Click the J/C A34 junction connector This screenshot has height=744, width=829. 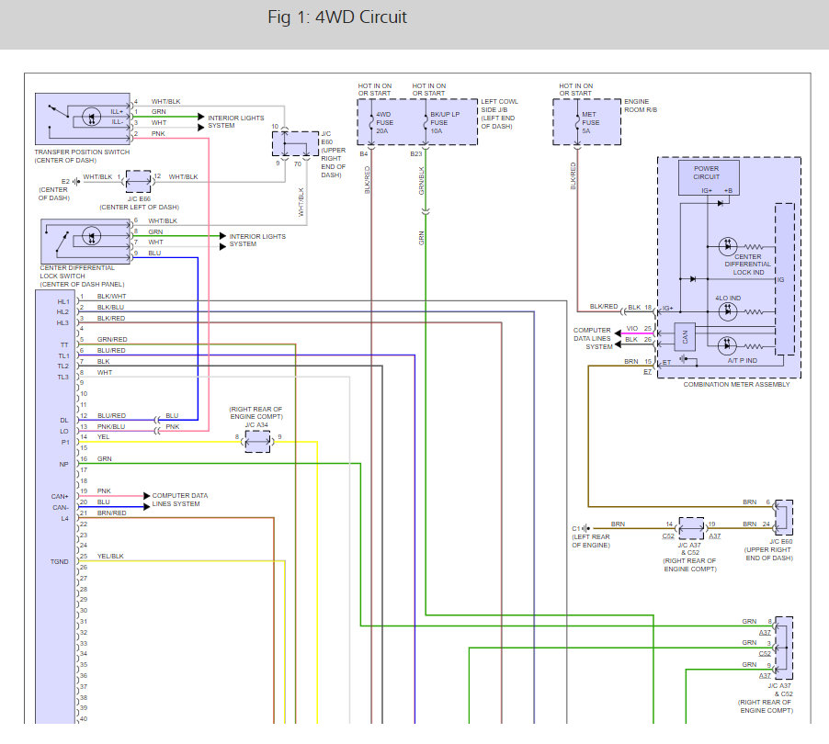coord(258,443)
